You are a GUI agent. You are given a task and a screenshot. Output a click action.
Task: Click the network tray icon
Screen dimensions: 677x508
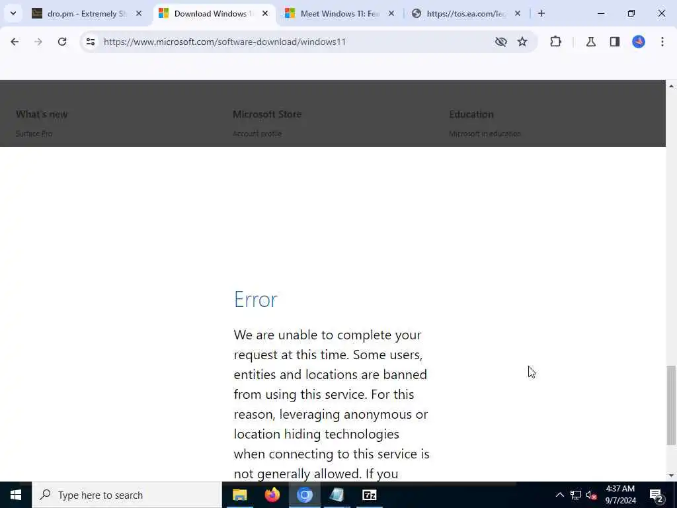[576, 495]
